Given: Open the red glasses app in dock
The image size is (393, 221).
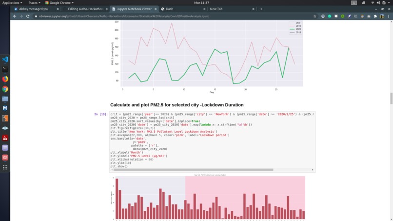Looking at the screenshot, I should click(5, 157).
